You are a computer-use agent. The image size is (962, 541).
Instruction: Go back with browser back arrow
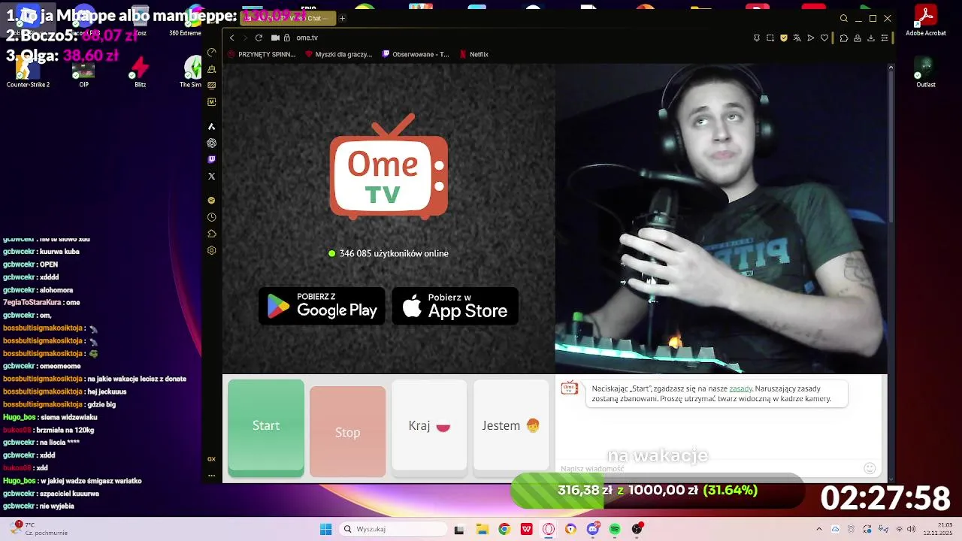point(232,38)
